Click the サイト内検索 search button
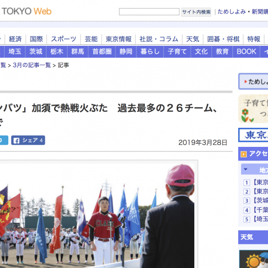 [x=196, y=12]
